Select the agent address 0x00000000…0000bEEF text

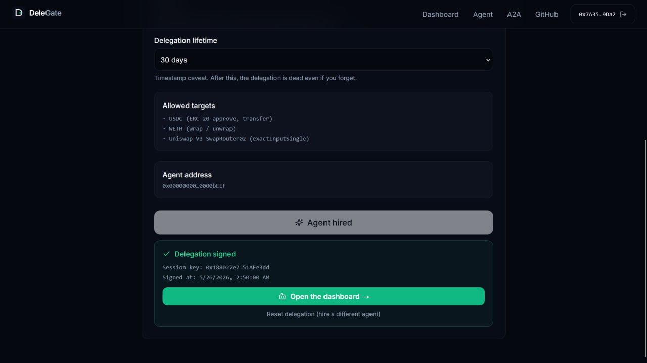[x=194, y=186]
